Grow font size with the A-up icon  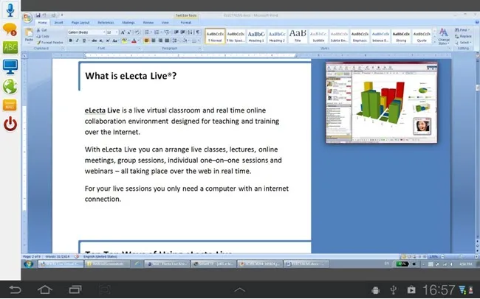[123, 32]
